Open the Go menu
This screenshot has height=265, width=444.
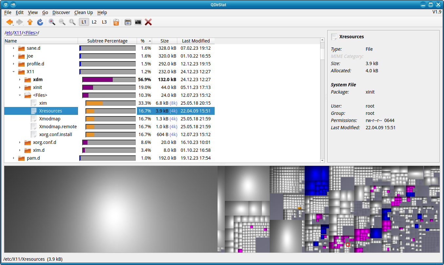(x=45, y=12)
